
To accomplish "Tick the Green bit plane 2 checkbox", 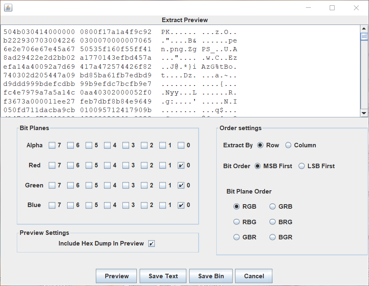I will pos(144,185).
